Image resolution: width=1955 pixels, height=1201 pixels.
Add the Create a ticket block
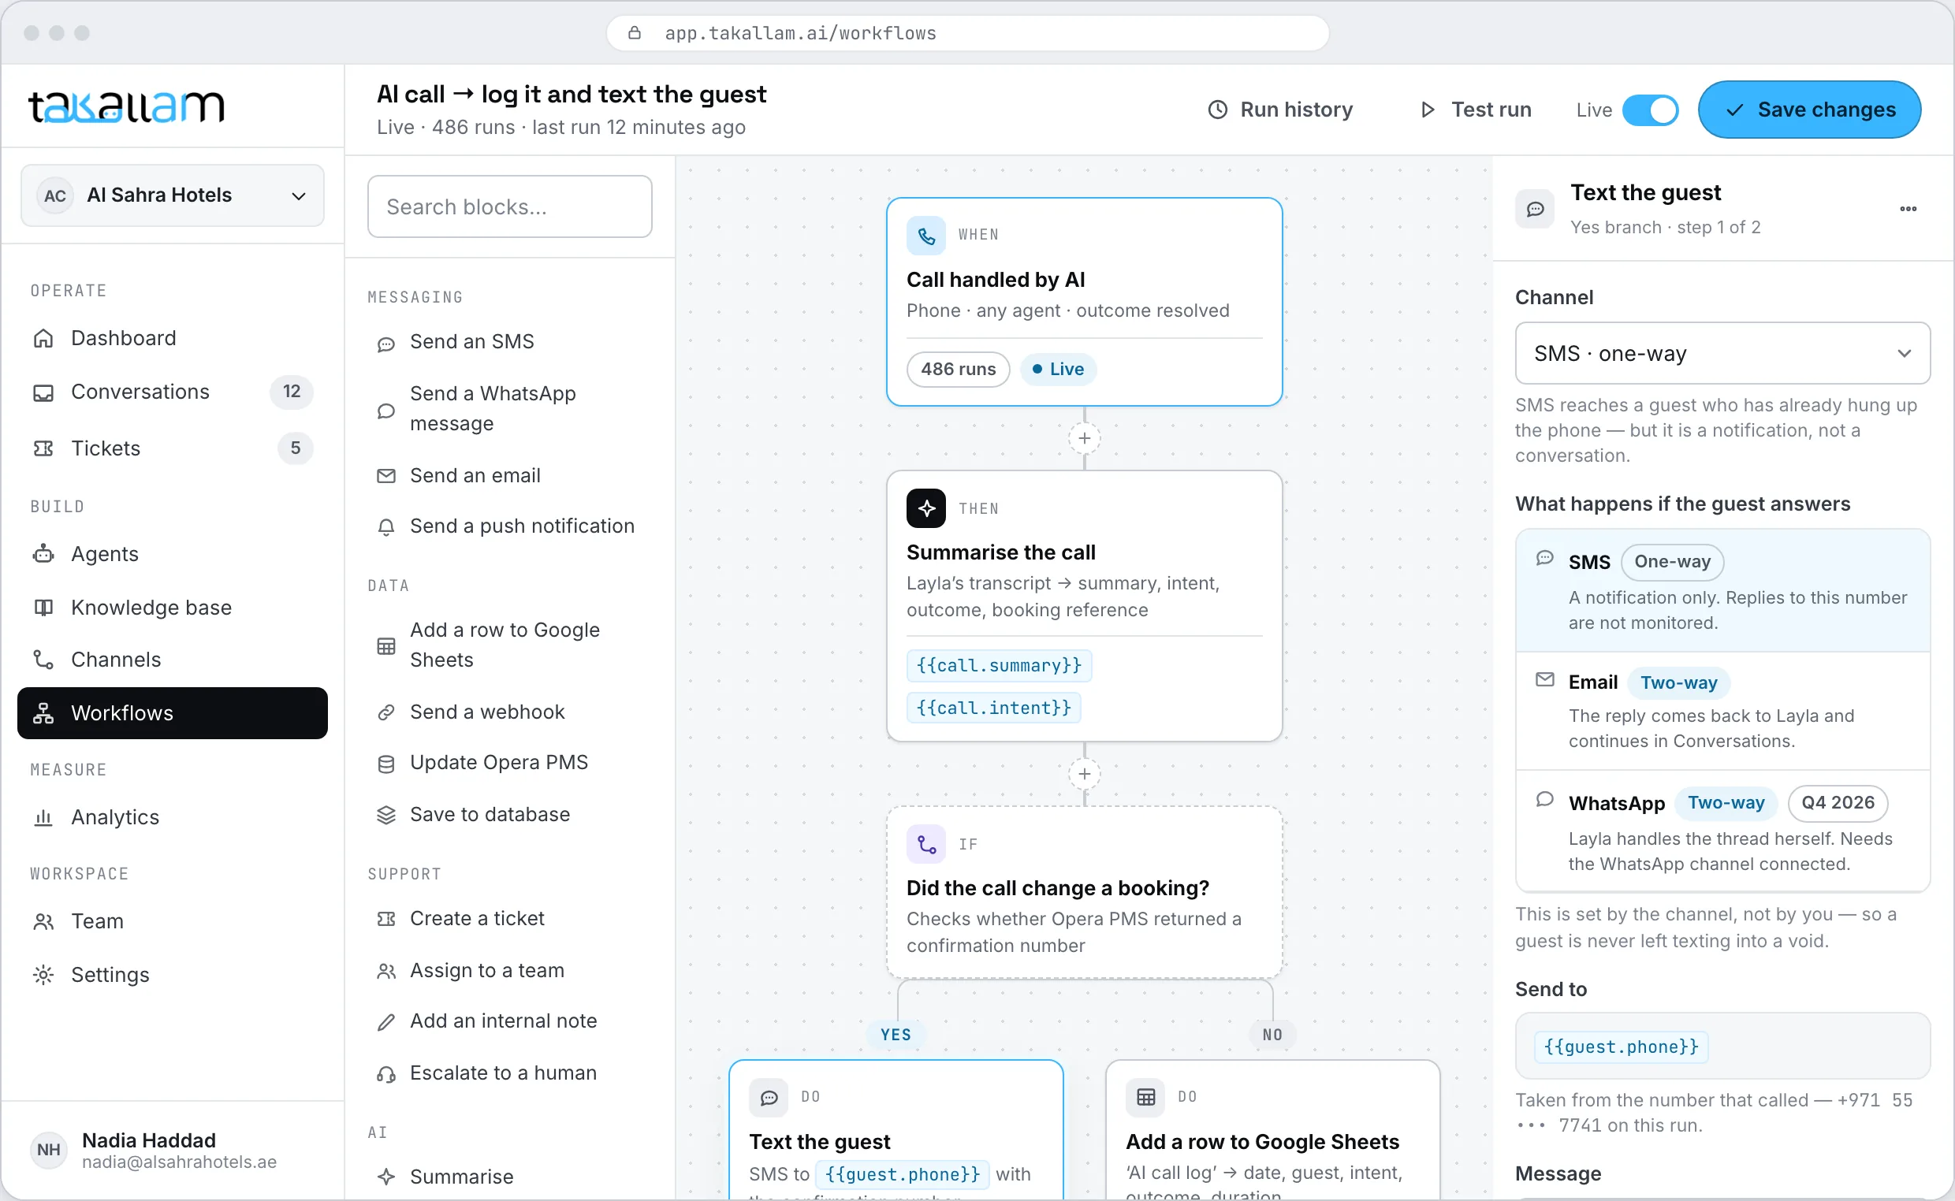click(x=509, y=919)
